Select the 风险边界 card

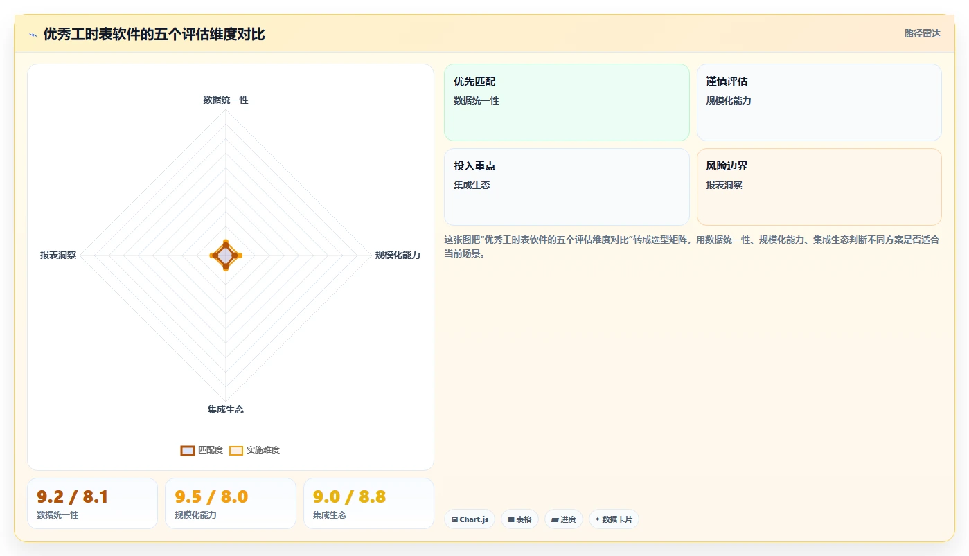click(819, 187)
